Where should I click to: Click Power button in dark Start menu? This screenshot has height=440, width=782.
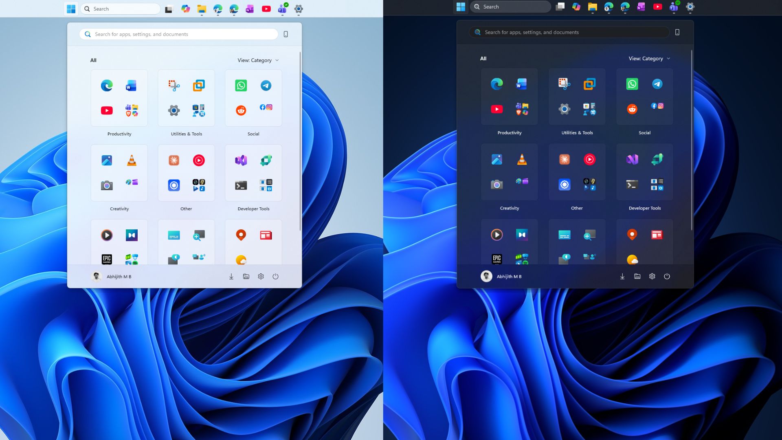[x=667, y=276]
